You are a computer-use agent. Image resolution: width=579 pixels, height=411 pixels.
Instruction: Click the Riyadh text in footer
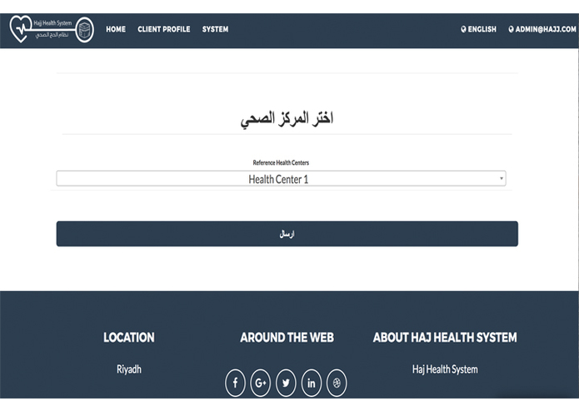129,369
